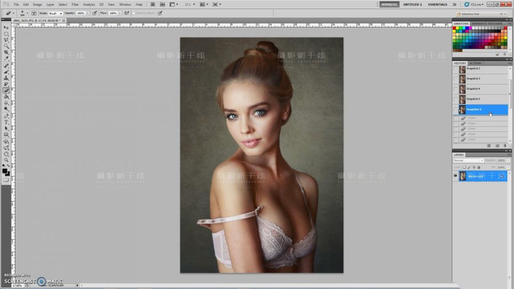Select the Type tool
The height and width of the screenshot is (289, 514).
point(6,123)
